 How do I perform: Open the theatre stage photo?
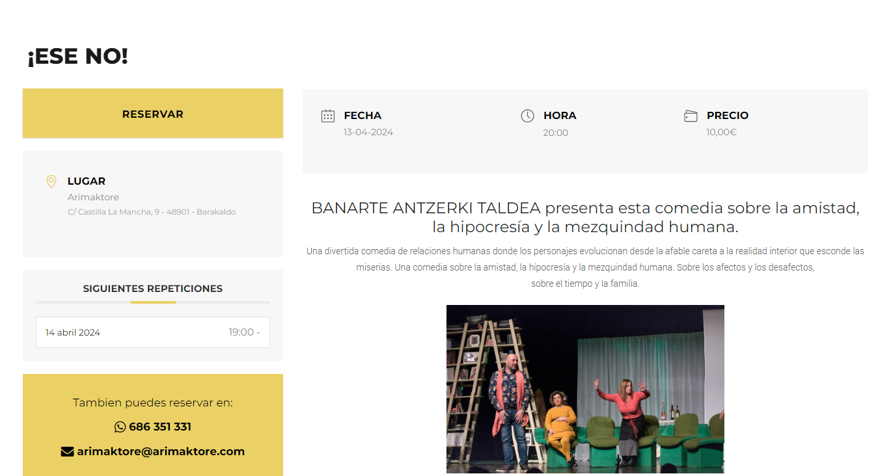coord(585,389)
